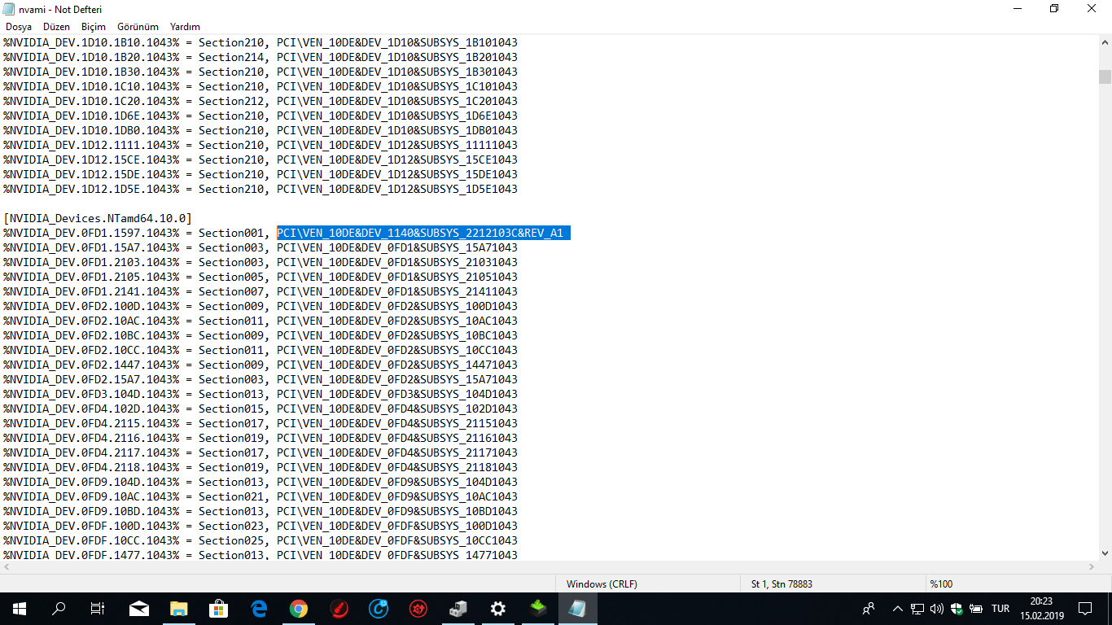This screenshot has height=625, width=1112.
Task: Open the Dosya menu
Action: tap(19, 27)
